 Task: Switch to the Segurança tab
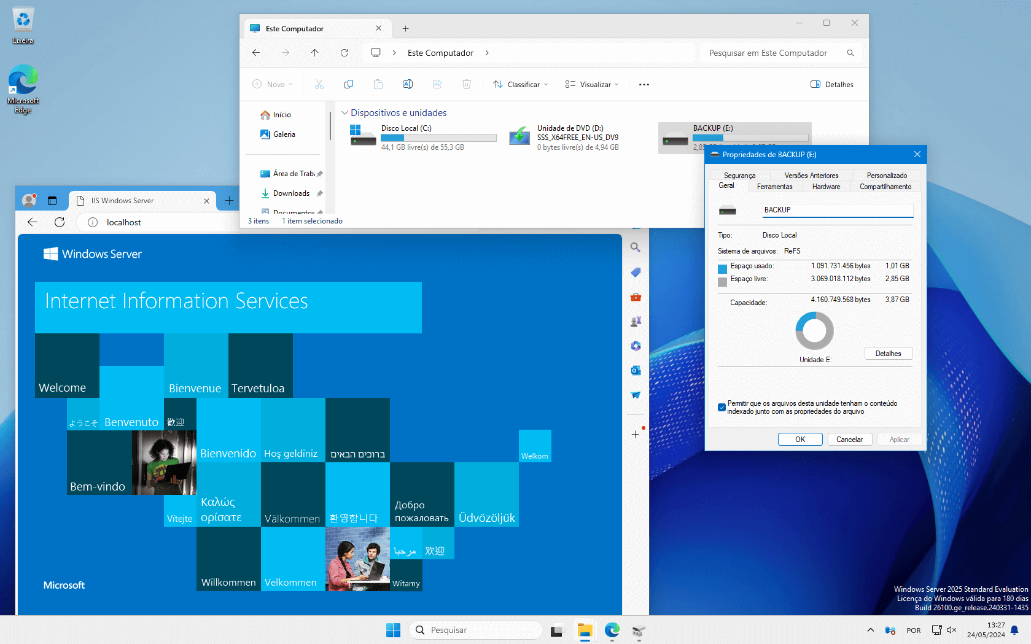(x=739, y=176)
